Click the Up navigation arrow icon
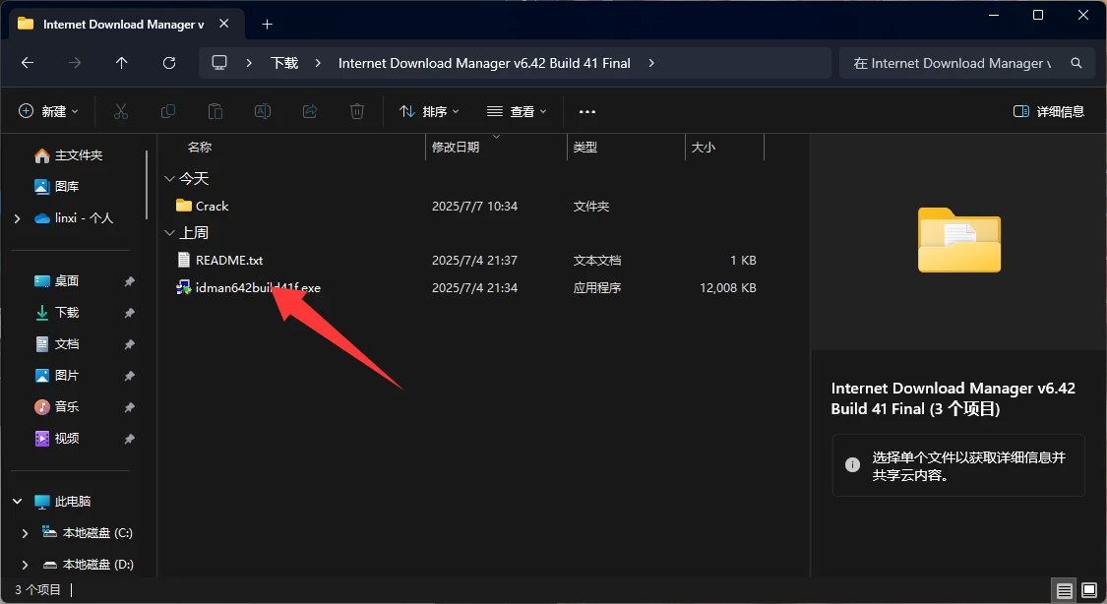The height and width of the screenshot is (604, 1107). [121, 62]
